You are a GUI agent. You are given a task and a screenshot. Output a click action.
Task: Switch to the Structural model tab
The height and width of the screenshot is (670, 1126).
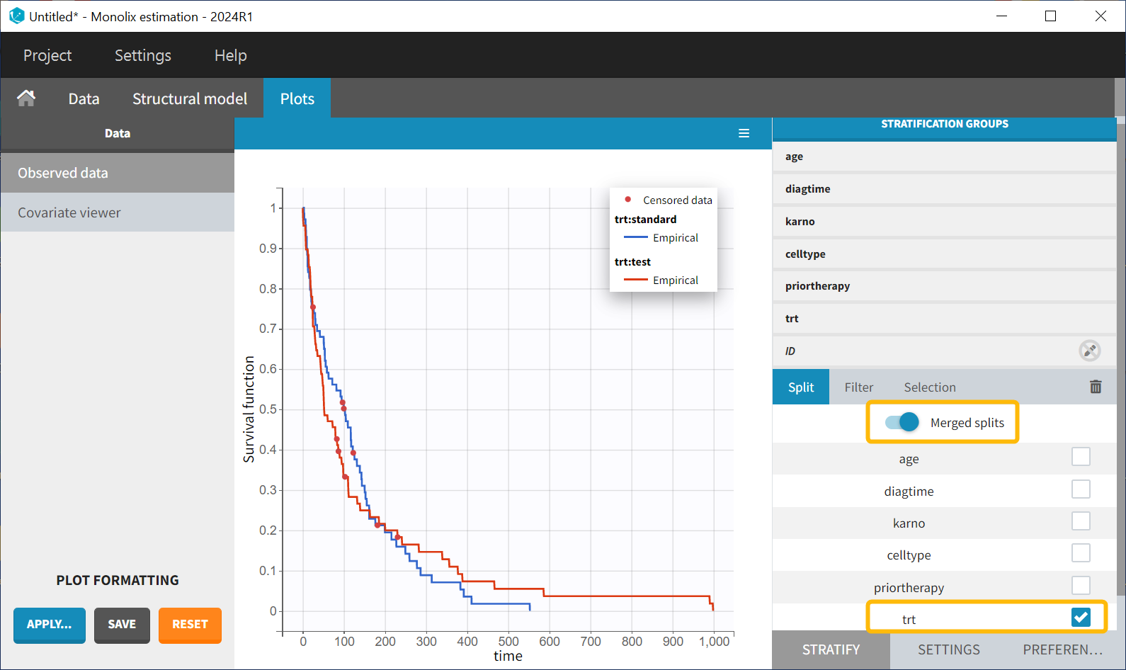tap(190, 98)
